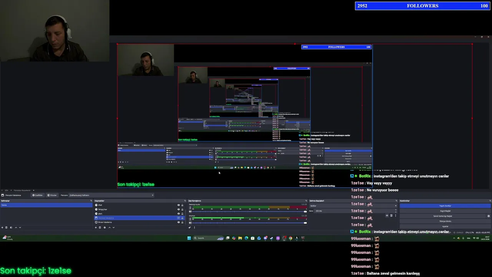Hide the takipçi bar source
Viewport: 492px width, 277px height.
coord(178,209)
